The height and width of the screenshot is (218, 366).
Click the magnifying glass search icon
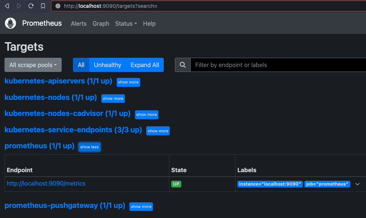[183, 65]
